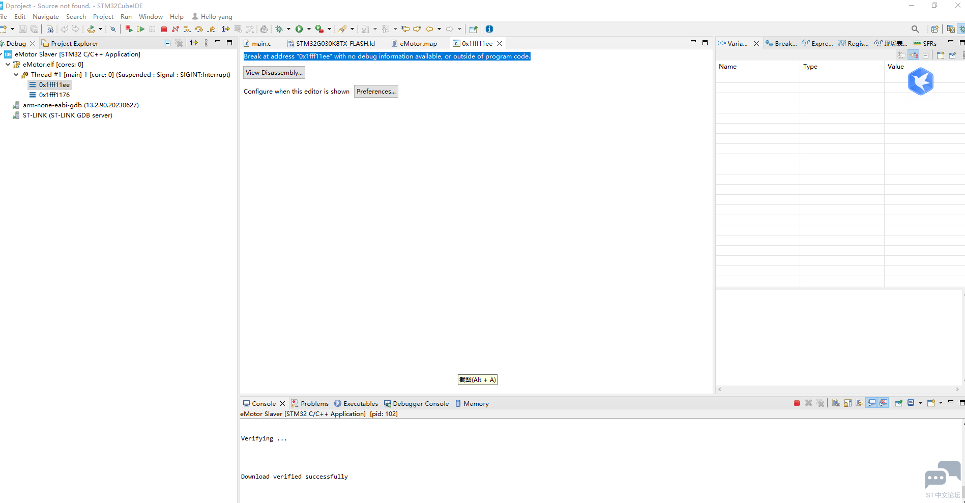Open the Project menu
965x503 pixels.
(x=103, y=17)
